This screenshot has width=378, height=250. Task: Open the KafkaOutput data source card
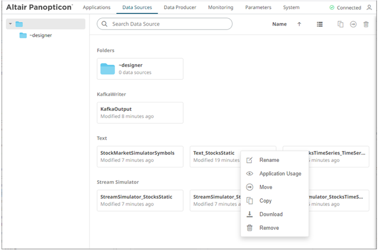tap(140, 113)
